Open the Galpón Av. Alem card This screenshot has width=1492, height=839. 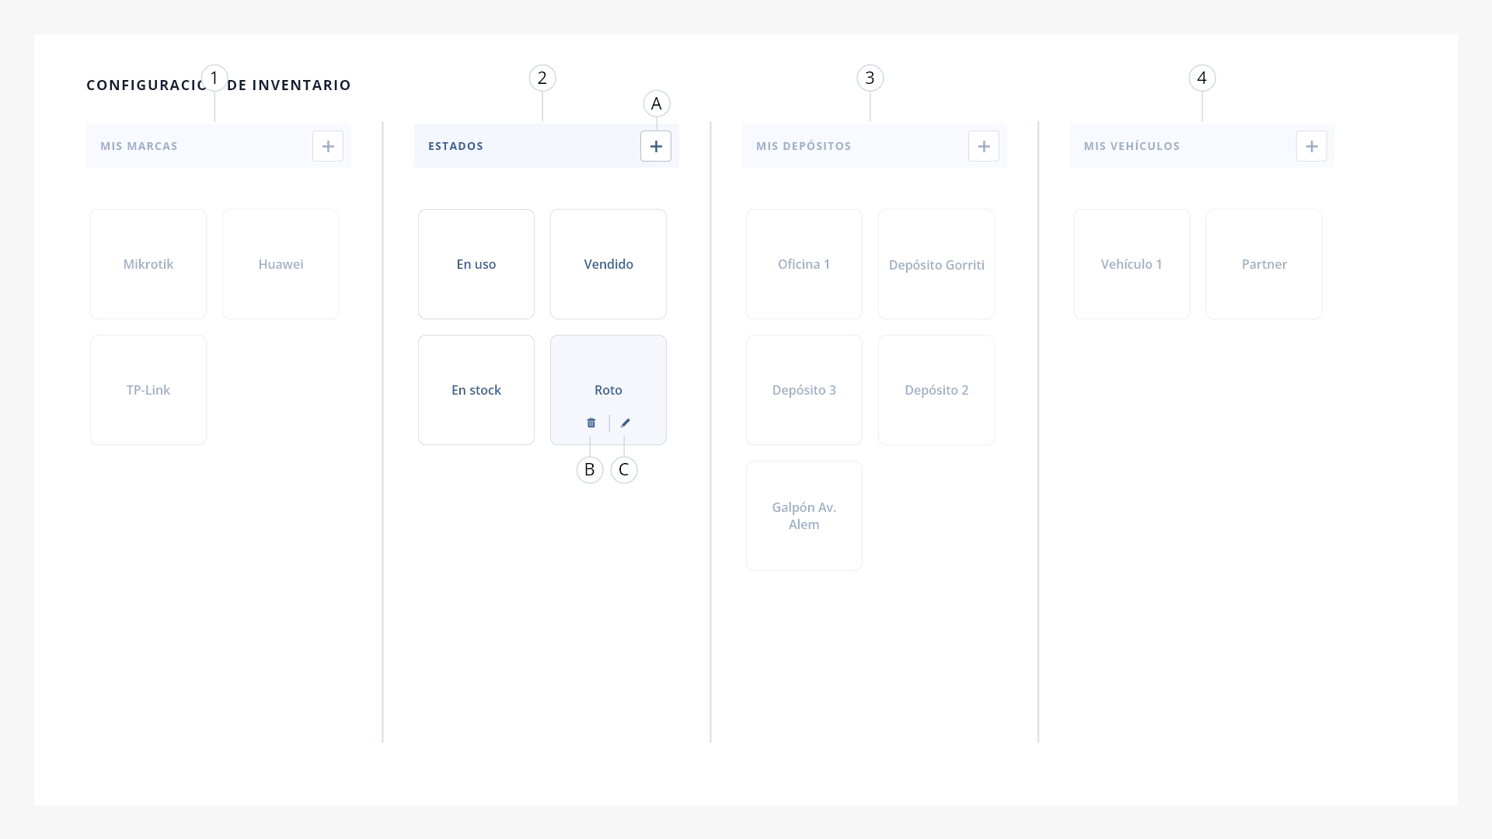tap(804, 516)
